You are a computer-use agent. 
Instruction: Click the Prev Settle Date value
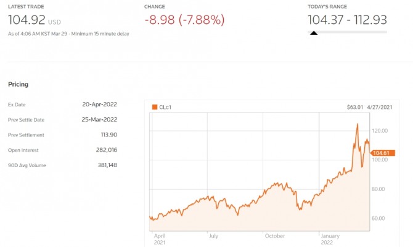[99, 119]
